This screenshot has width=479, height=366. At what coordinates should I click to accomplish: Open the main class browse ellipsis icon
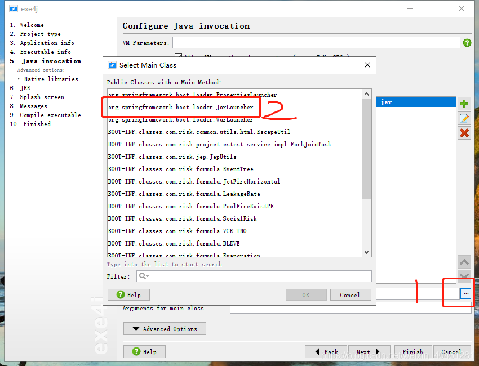click(x=465, y=293)
